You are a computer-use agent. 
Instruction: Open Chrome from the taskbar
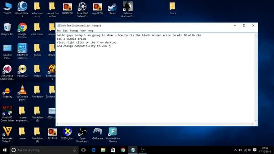[123, 150]
